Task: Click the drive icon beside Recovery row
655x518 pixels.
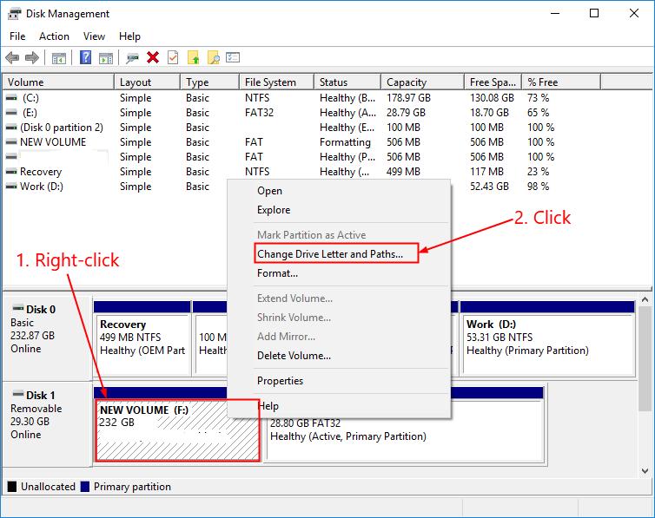Action: 11,172
